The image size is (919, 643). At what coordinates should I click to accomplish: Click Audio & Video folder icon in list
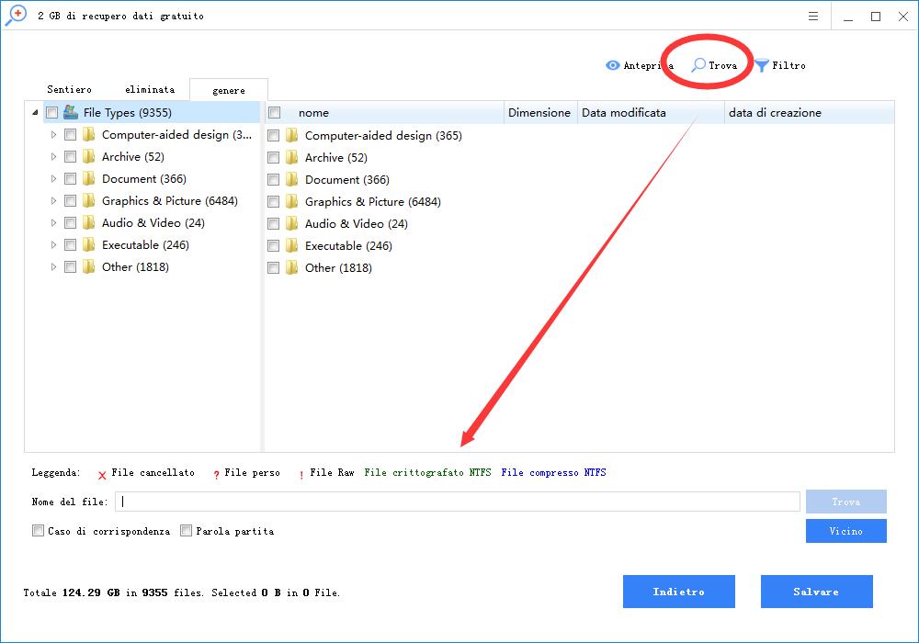pyautogui.click(x=292, y=223)
